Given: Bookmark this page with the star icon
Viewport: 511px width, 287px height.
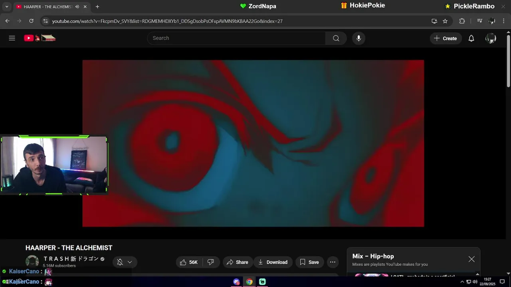Looking at the screenshot, I should click(x=445, y=21).
